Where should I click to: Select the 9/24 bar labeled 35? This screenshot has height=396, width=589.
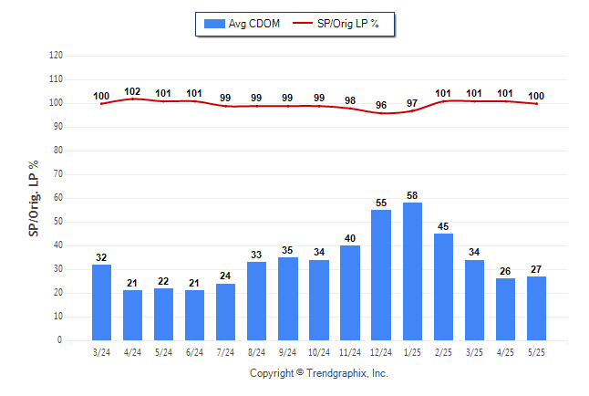pyautogui.click(x=288, y=299)
